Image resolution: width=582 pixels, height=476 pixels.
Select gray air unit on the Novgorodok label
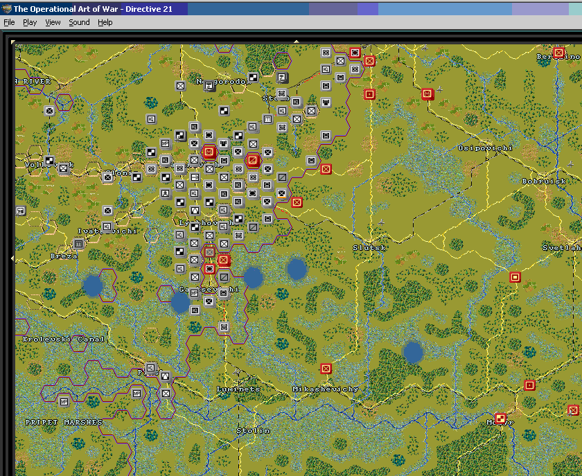pos(209,86)
